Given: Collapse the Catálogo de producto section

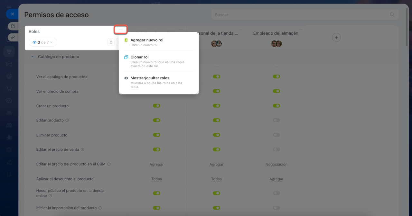Looking at the screenshot, I should click(x=32, y=57).
